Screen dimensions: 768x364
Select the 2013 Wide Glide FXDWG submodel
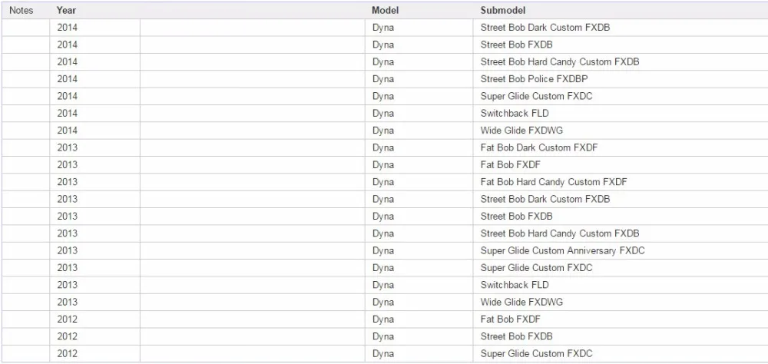521,302
